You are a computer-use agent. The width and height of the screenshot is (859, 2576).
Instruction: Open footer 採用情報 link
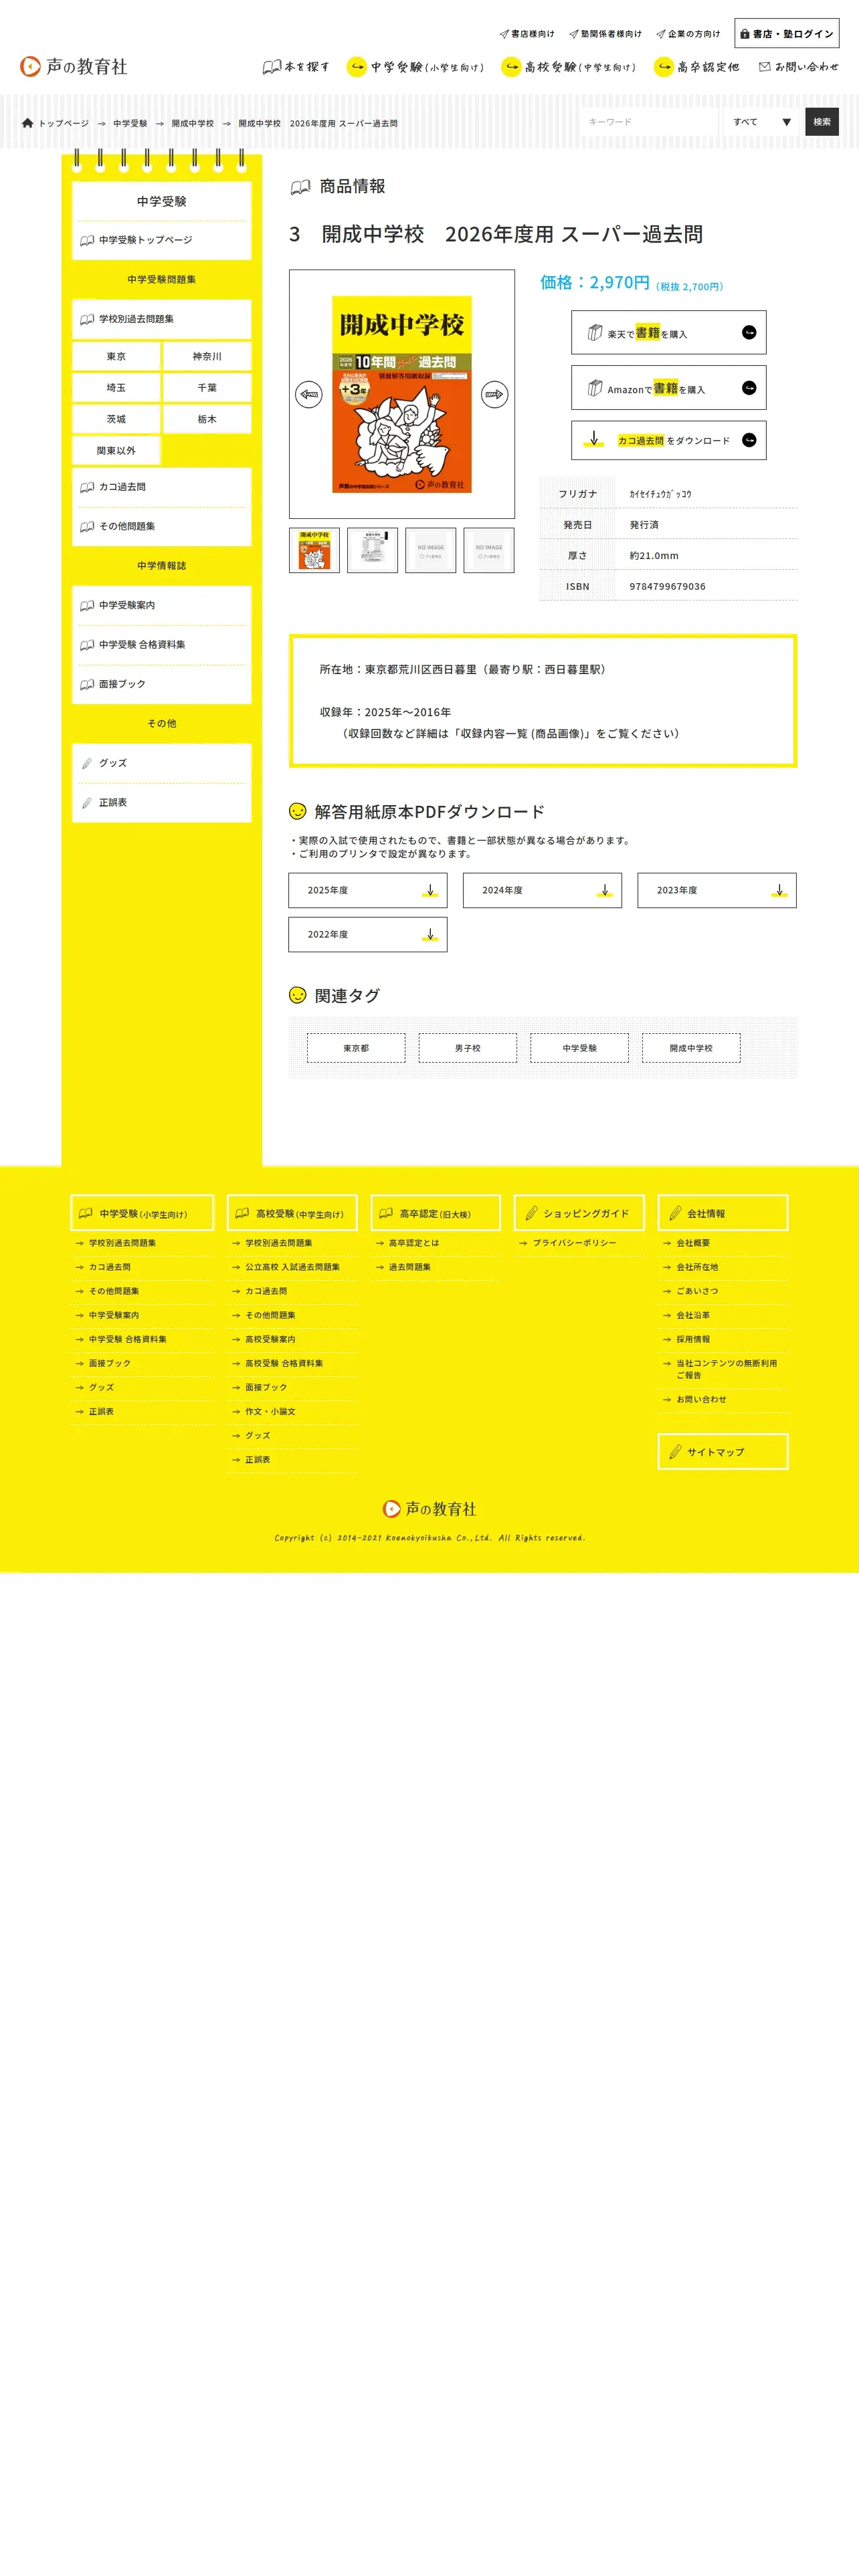click(x=693, y=1339)
